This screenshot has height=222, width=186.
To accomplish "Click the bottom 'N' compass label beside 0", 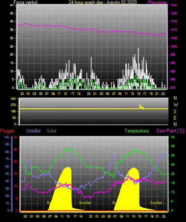I will click(x=175, y=124).
